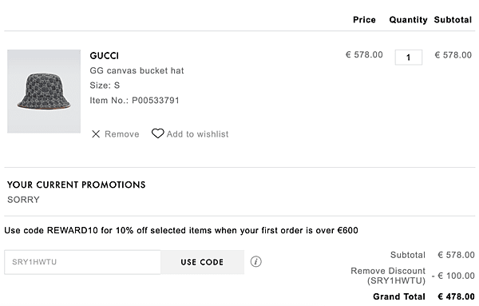Click the SORRY promotion entry
This screenshot has width=479, height=306.
23,200
